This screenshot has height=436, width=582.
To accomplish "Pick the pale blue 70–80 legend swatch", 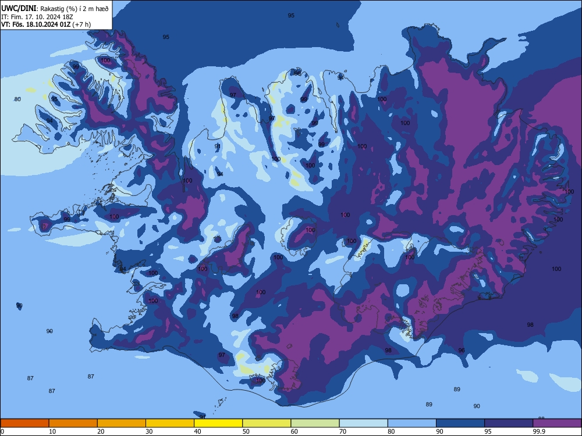I will (x=364, y=423).
